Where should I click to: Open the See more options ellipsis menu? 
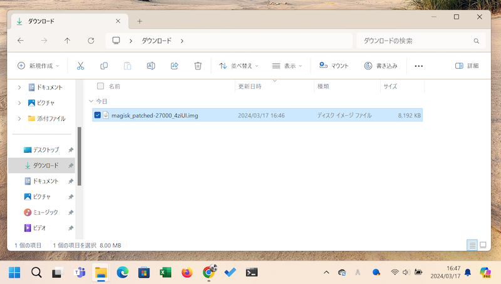(x=419, y=66)
